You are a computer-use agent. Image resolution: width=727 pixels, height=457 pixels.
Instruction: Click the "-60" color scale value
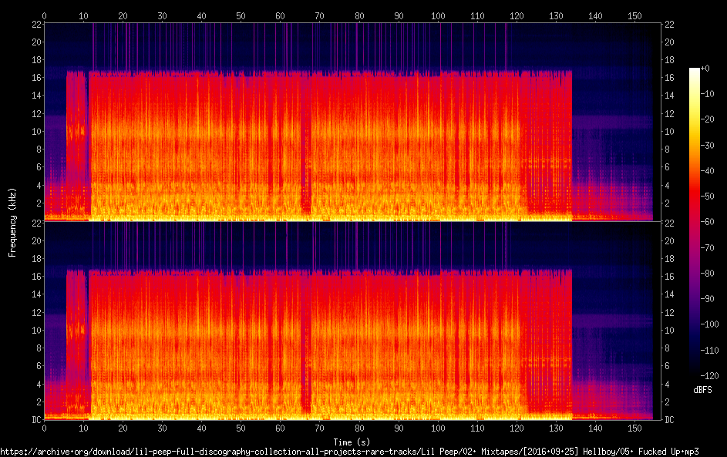(x=708, y=221)
